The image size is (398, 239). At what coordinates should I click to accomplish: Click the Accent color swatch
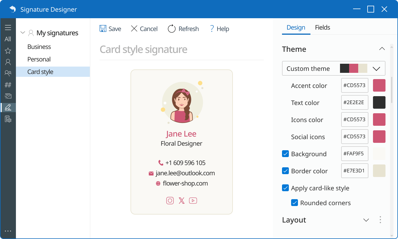tap(379, 85)
